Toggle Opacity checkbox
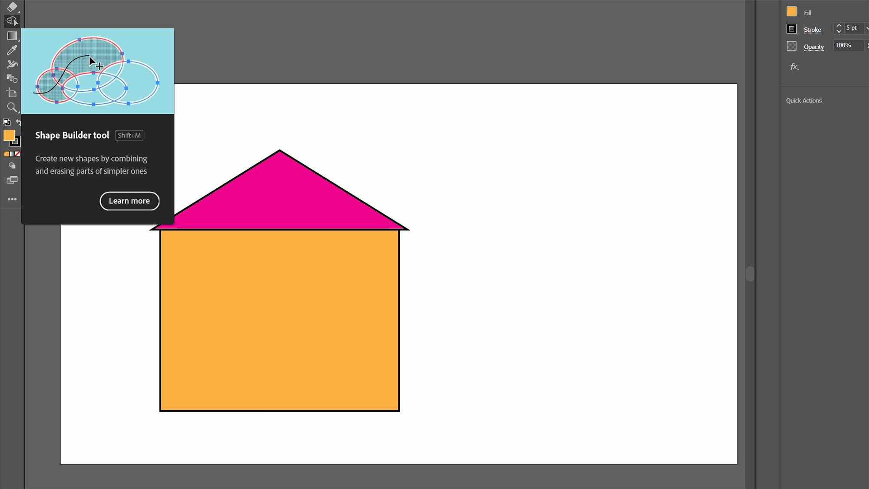 tap(792, 45)
